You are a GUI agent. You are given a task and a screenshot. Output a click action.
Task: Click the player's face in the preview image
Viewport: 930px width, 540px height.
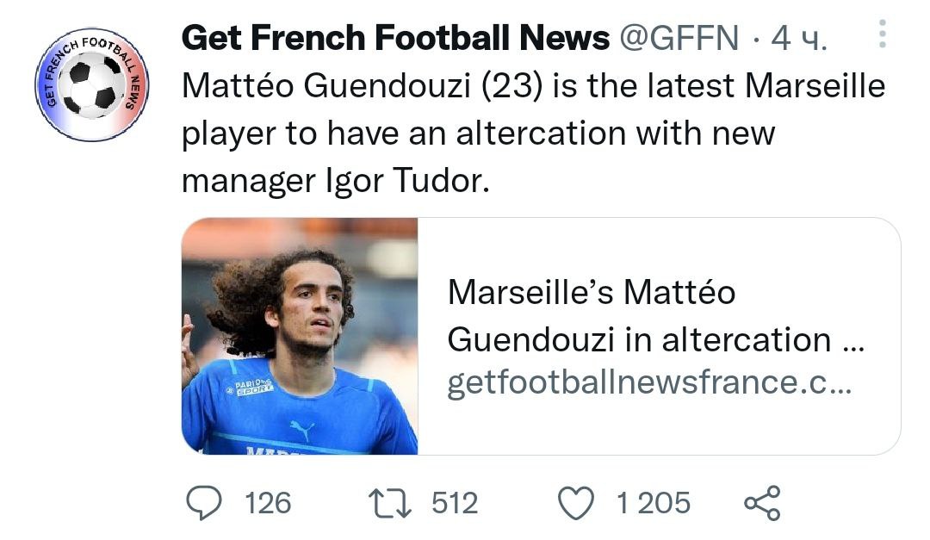[313, 313]
